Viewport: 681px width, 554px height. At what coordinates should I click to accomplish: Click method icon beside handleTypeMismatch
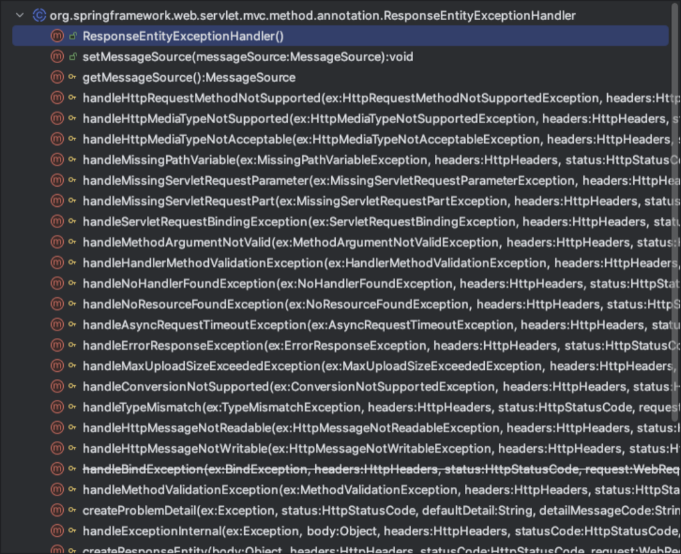pyautogui.click(x=57, y=407)
